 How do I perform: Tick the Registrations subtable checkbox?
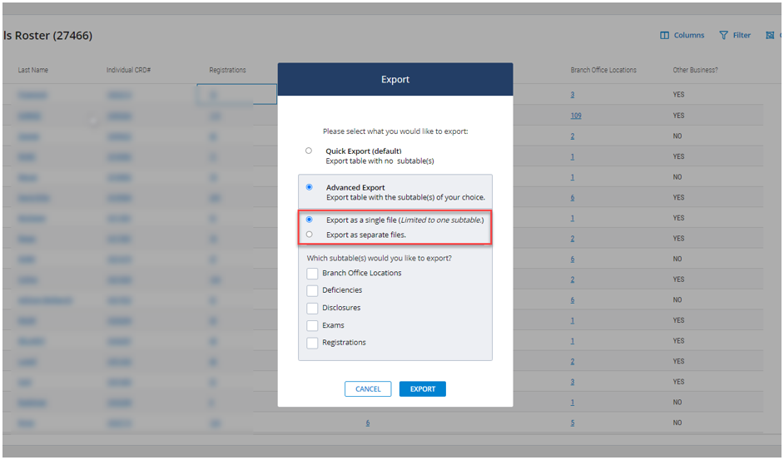pos(312,343)
